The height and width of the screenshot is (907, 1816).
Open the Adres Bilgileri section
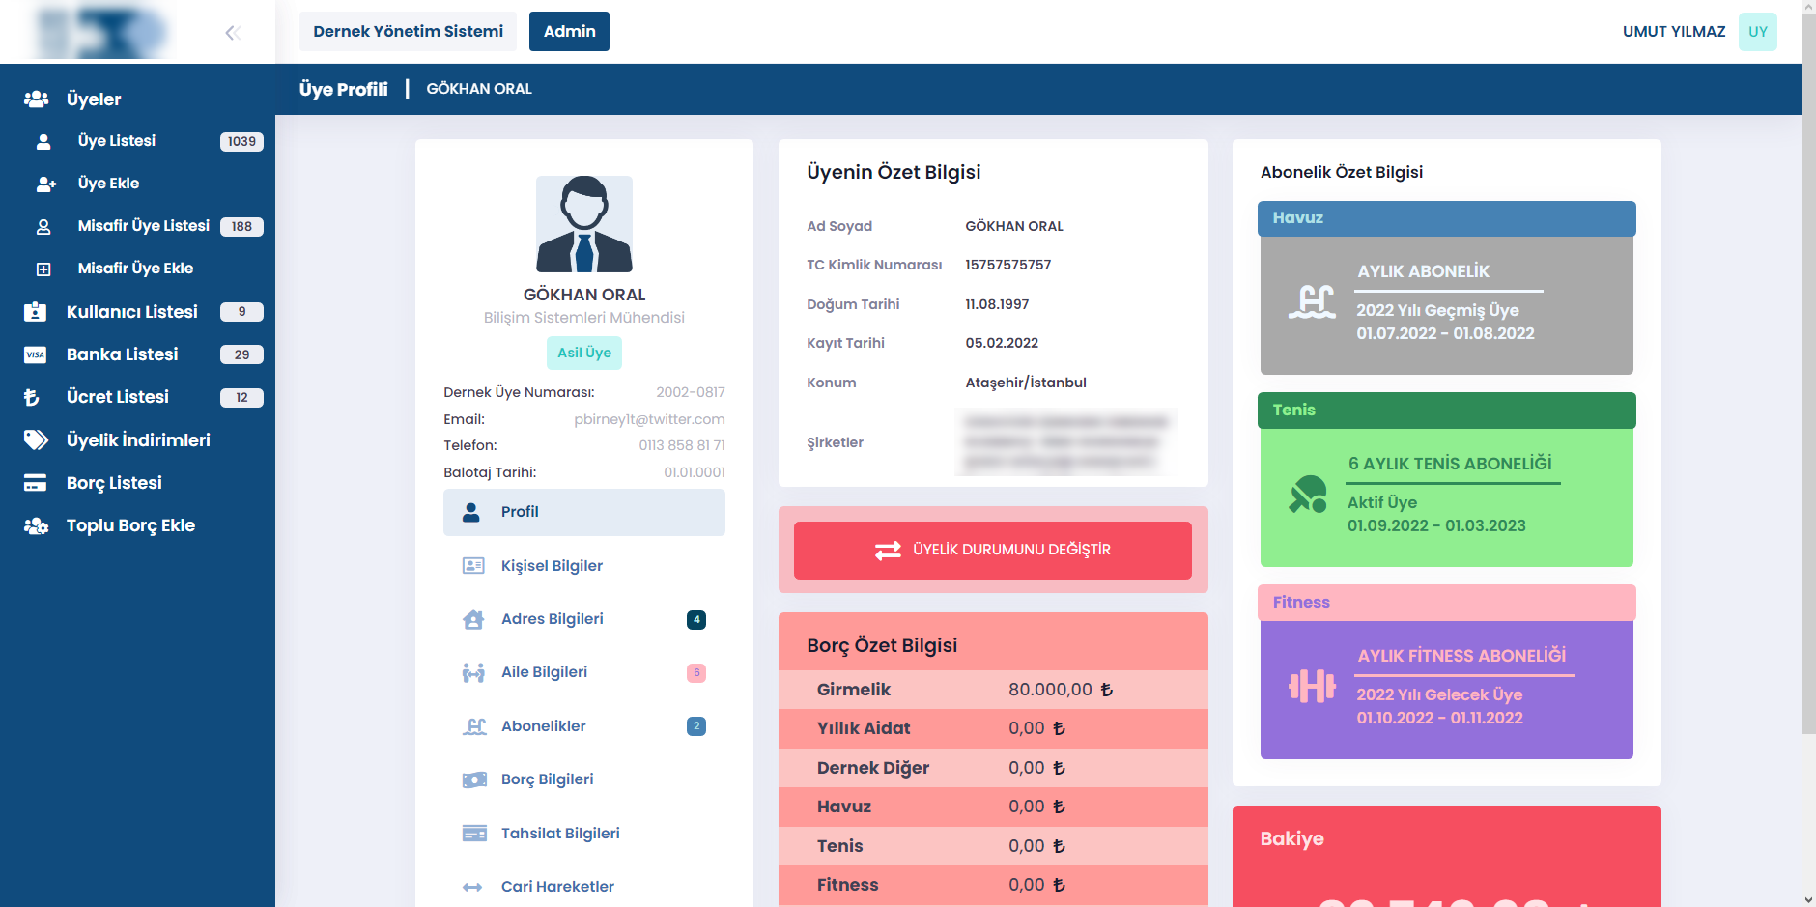[x=552, y=619]
